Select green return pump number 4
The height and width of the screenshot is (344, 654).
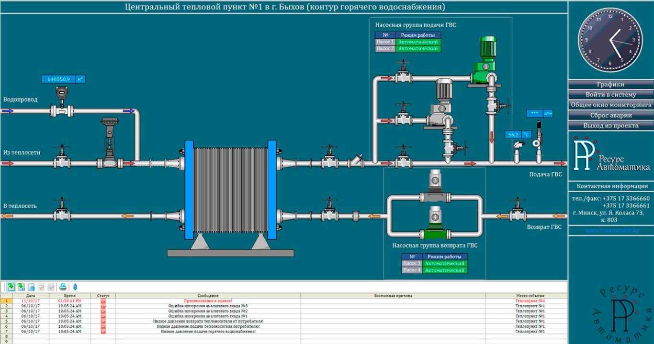(x=435, y=225)
